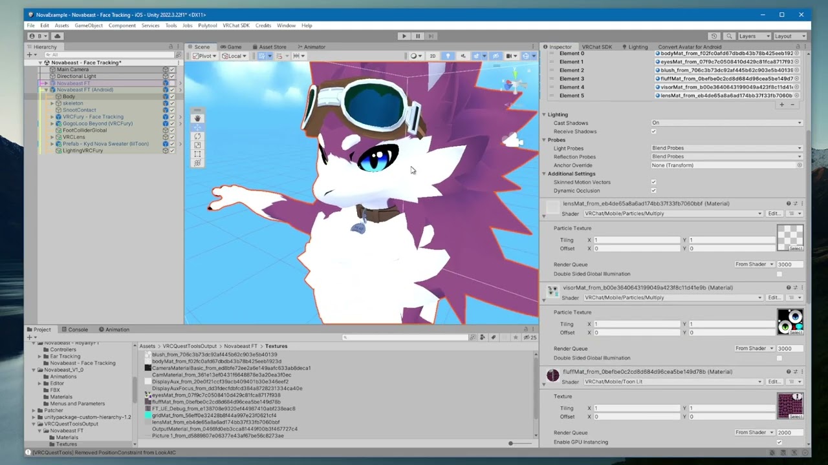The width and height of the screenshot is (828, 465).
Task: Click the global Search magnifier icon
Action: pyautogui.click(x=729, y=36)
